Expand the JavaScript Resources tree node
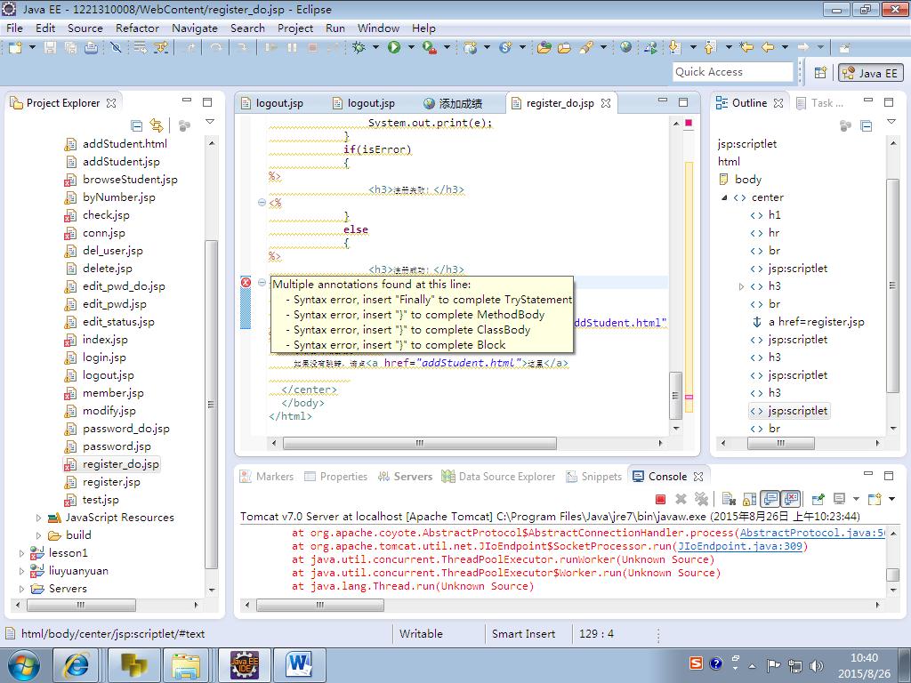This screenshot has width=911, height=683. 39,518
